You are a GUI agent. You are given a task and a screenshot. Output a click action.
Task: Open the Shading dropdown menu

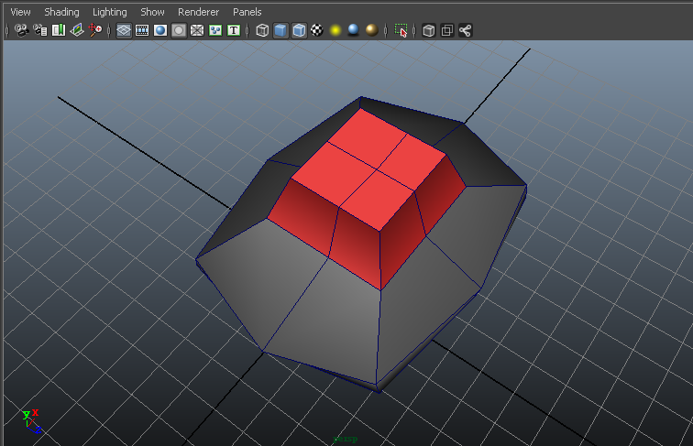coord(61,12)
